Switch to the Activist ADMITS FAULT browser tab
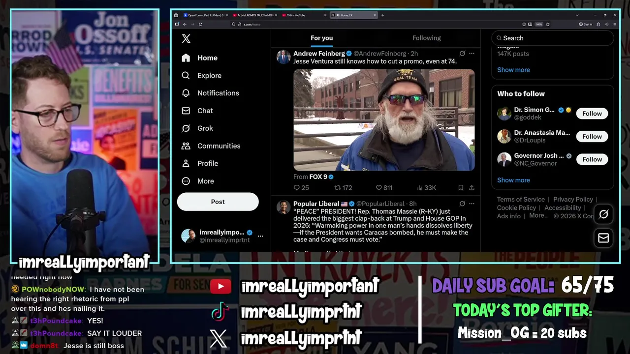This screenshot has width=630, height=354. pos(255,15)
